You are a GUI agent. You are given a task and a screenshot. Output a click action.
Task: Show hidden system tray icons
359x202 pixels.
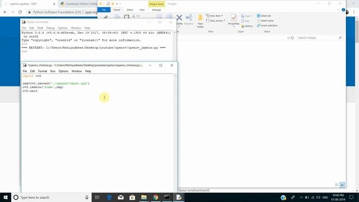[301, 198]
